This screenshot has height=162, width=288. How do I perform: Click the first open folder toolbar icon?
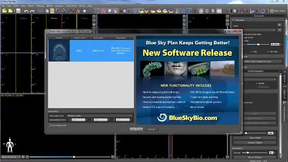point(4,11)
